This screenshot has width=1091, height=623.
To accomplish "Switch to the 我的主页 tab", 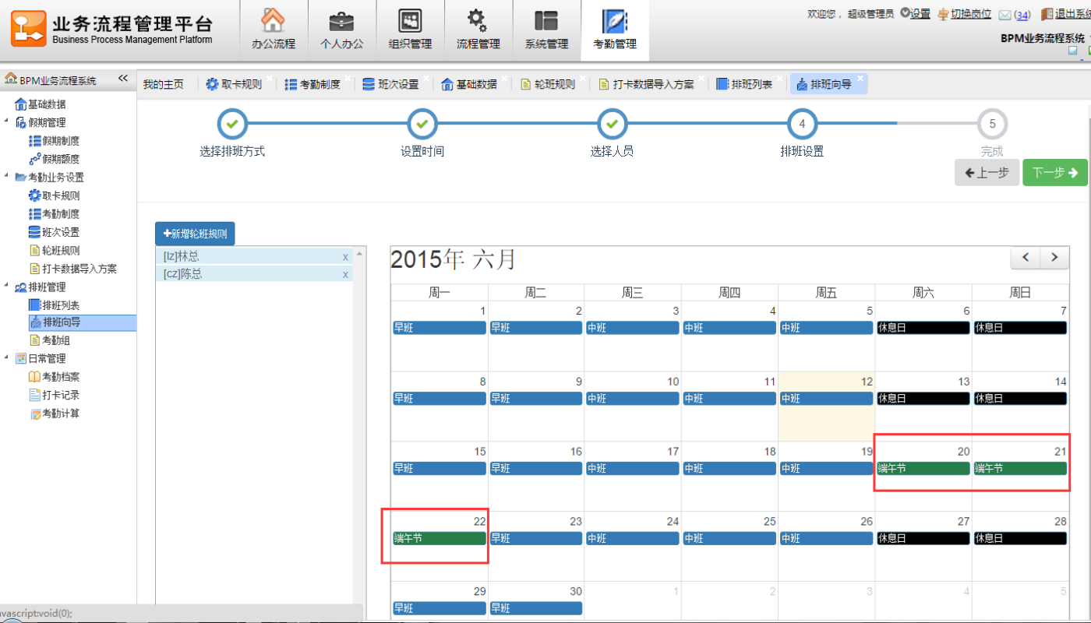I will 164,84.
